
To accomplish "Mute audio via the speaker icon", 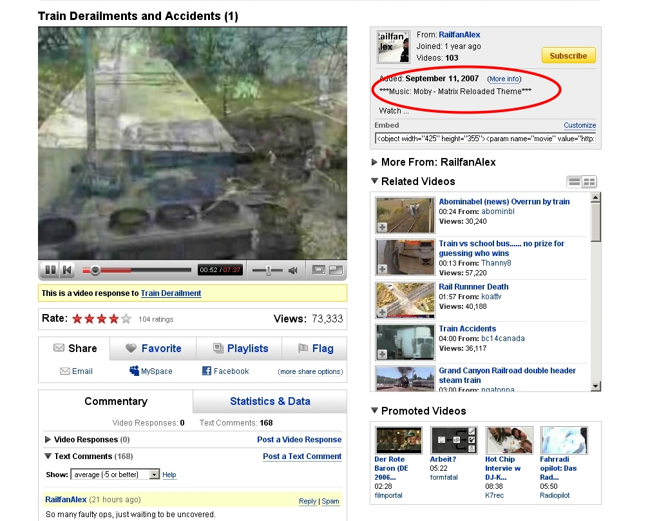I will [292, 270].
